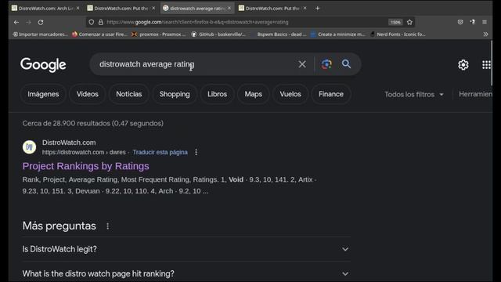Filter results by Videos
This screenshot has width=501, height=282.
click(87, 94)
